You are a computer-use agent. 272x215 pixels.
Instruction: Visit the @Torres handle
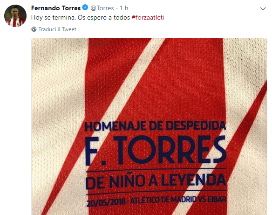(102, 8)
